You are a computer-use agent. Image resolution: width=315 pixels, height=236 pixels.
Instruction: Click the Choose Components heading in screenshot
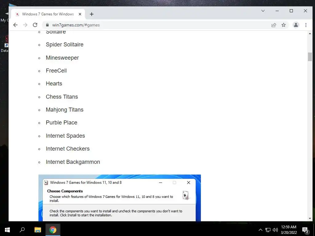(65, 191)
